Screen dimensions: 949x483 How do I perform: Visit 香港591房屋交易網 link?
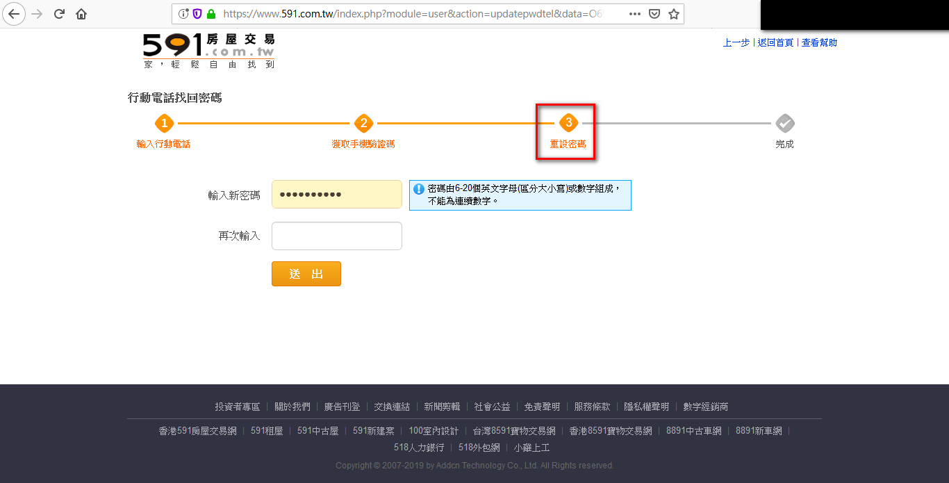(198, 431)
